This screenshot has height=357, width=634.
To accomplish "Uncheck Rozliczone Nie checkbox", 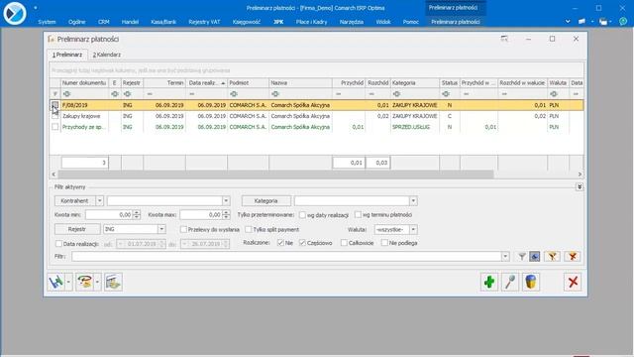I will point(280,243).
